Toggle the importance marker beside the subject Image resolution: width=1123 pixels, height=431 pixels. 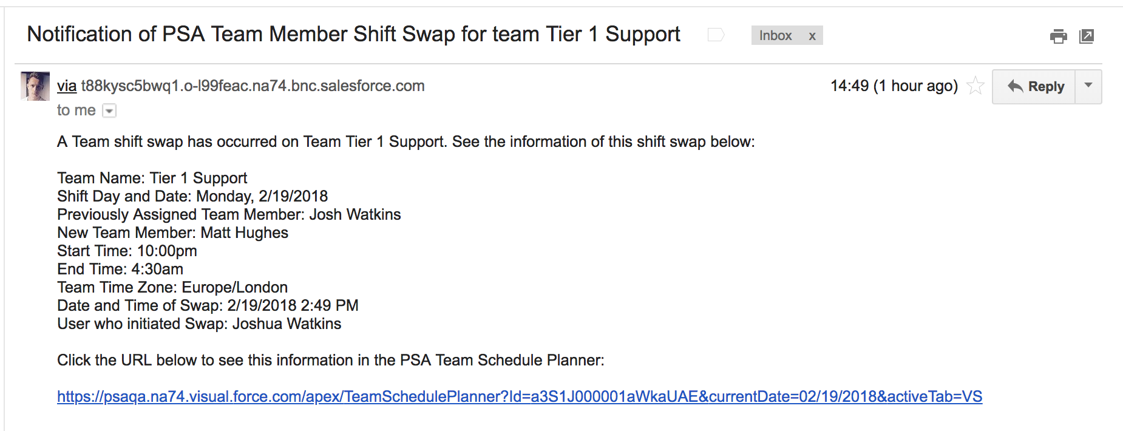click(716, 35)
